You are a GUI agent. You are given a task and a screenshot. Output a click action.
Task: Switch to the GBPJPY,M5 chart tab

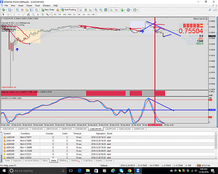(67, 129)
